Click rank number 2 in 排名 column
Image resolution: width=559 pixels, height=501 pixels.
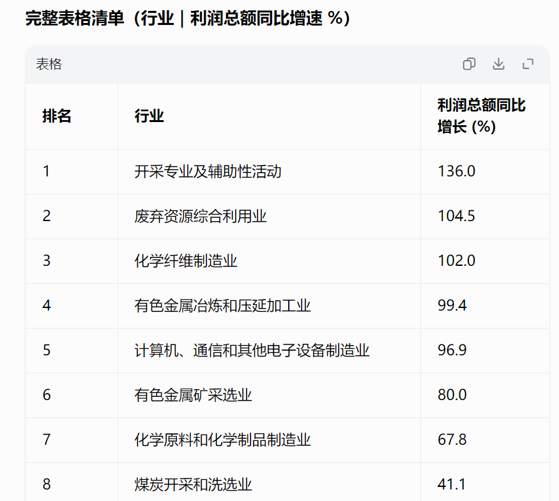point(47,216)
